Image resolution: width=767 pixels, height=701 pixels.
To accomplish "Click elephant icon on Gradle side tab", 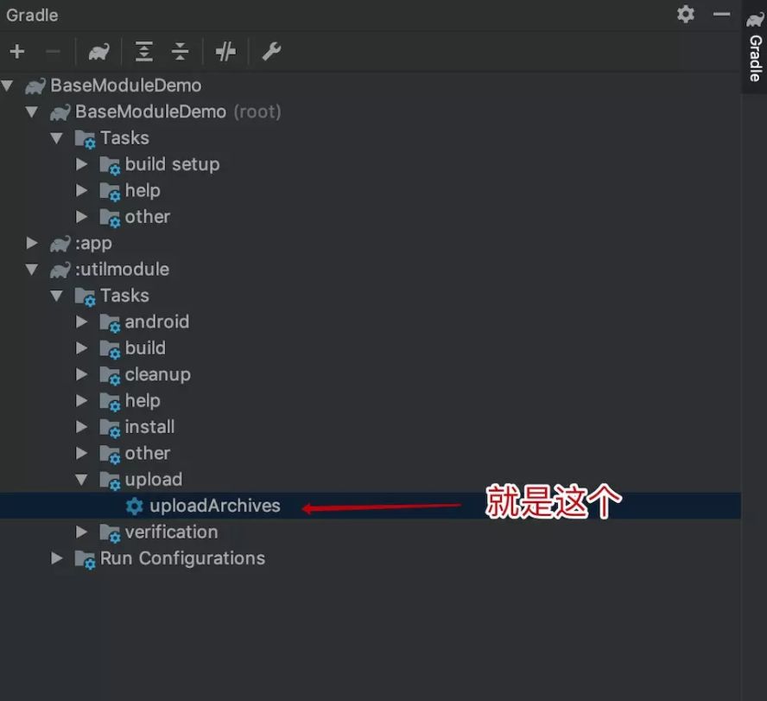I will tap(755, 20).
